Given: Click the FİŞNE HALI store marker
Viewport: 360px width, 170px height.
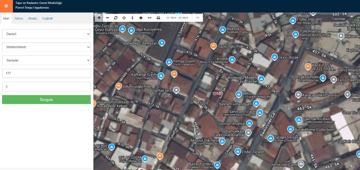Looking at the screenshot, I should 293,21.
